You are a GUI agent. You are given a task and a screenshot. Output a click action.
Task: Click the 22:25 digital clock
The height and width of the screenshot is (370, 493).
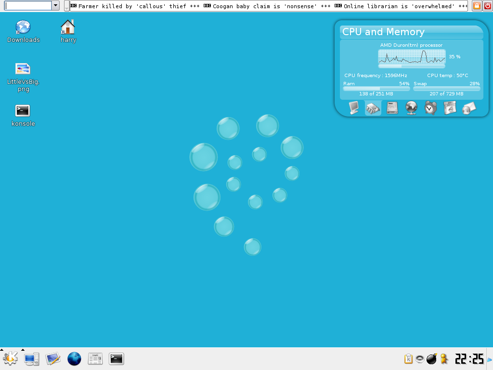469,358
